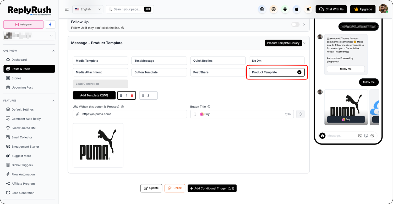The image size is (393, 204).
Task: Edit the URL field with puma link
Action: pyautogui.click(x=130, y=114)
